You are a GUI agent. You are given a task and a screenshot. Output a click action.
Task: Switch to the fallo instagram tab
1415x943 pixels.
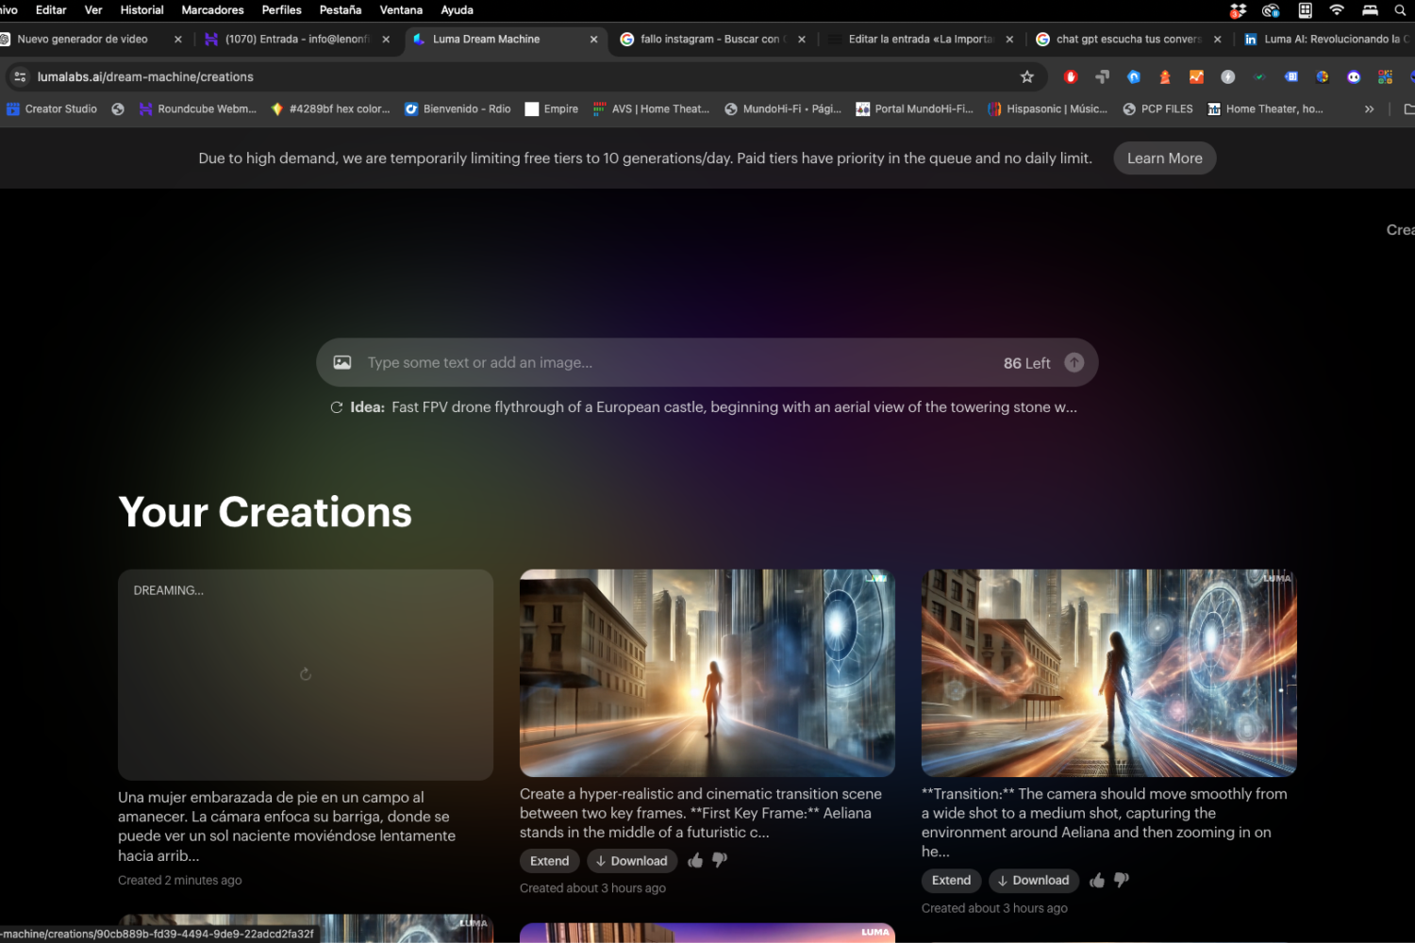click(x=709, y=40)
